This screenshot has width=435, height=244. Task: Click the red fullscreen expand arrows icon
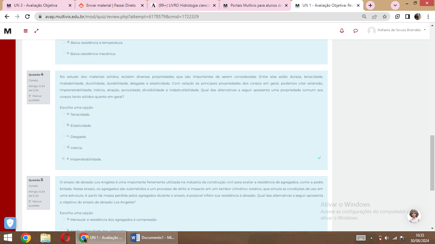pyautogui.click(x=37, y=31)
